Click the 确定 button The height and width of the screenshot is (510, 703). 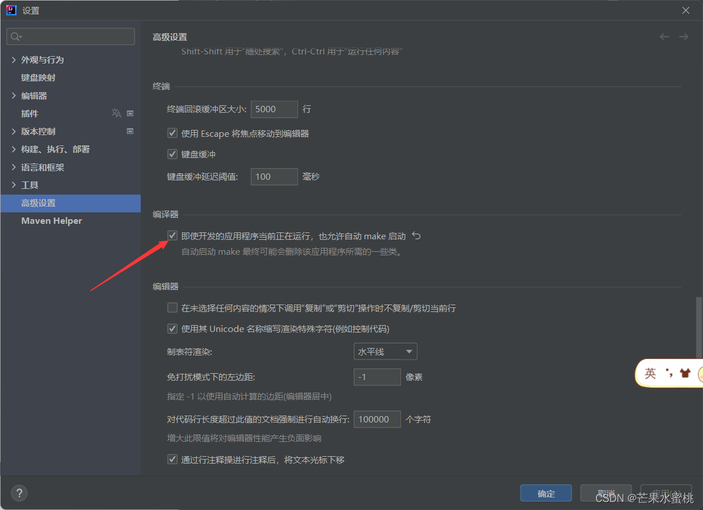(x=546, y=493)
